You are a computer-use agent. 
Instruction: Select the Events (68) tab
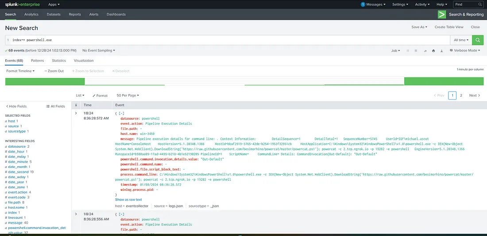(x=14, y=61)
